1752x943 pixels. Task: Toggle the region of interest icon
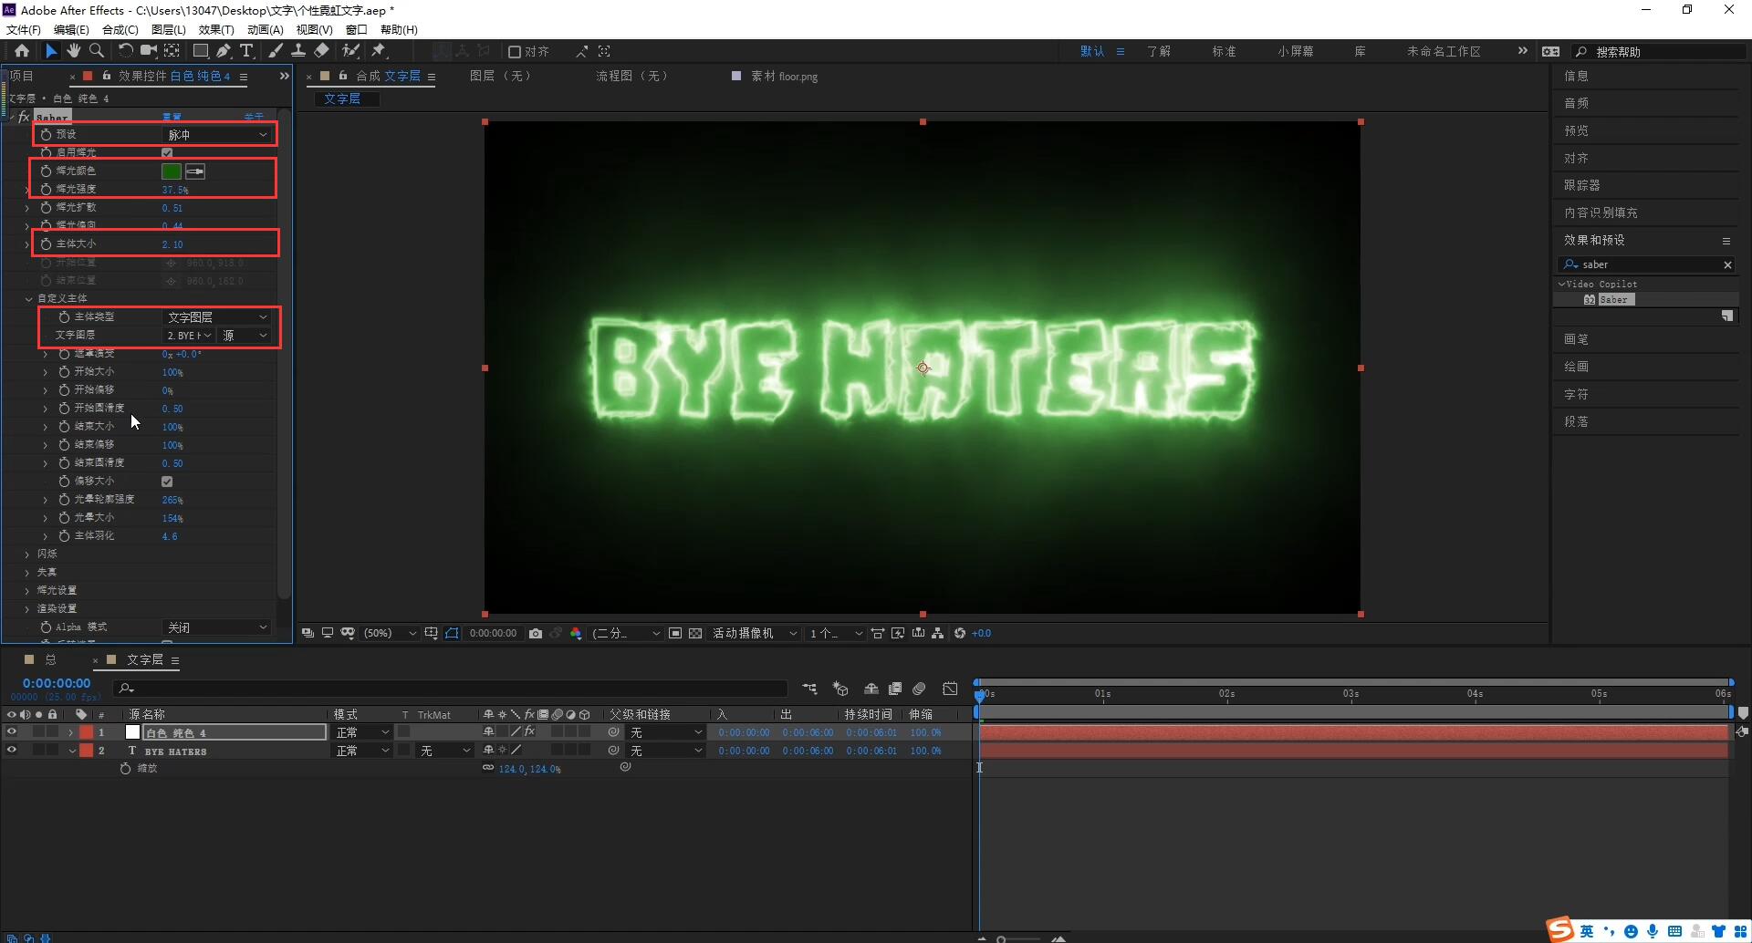pyautogui.click(x=675, y=633)
